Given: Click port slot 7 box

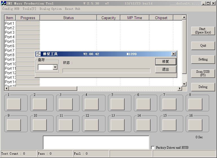Looking at the screenshot, I should tap(169, 104).
